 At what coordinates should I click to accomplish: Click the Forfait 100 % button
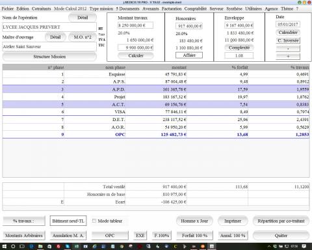pos(194,236)
